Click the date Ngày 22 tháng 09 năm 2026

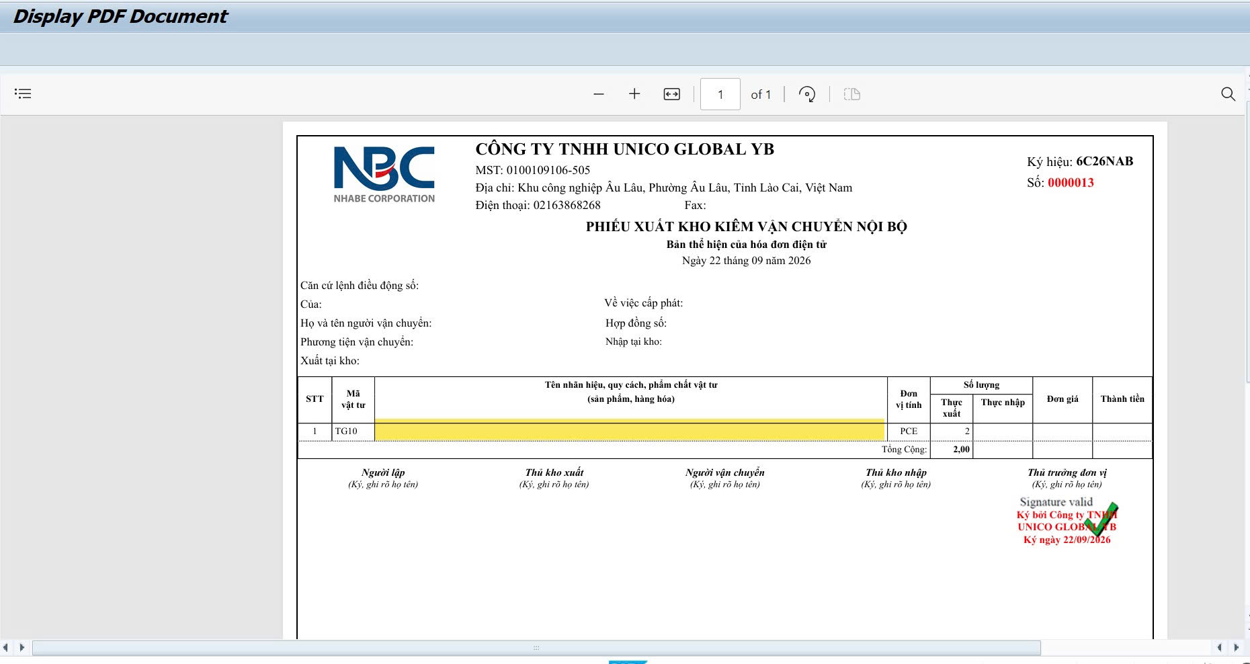tap(747, 261)
